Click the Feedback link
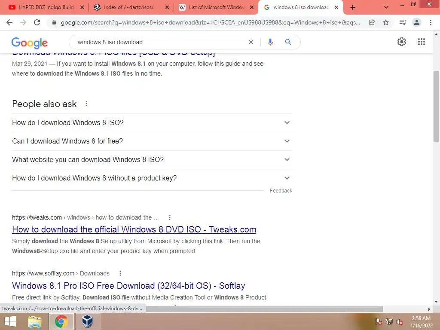 (281, 191)
